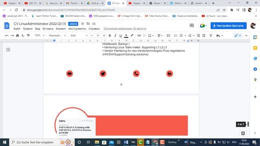Open the input tools language dropdown
The width and height of the screenshot is (260, 146).
(x=220, y=36)
